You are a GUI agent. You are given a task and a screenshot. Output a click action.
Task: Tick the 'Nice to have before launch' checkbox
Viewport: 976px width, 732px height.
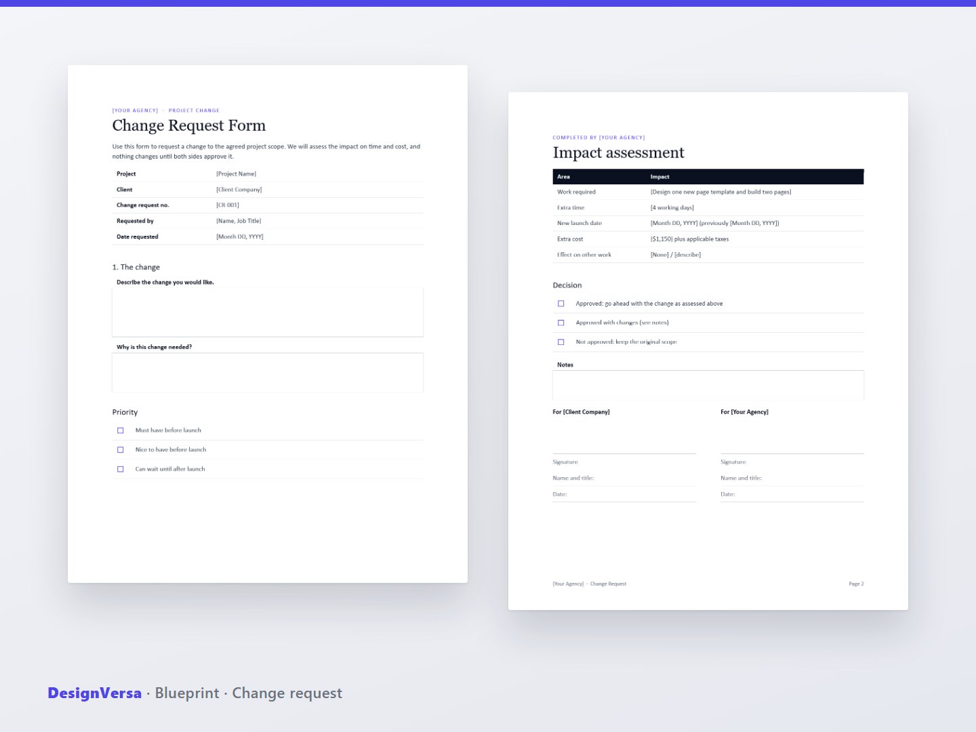click(121, 449)
